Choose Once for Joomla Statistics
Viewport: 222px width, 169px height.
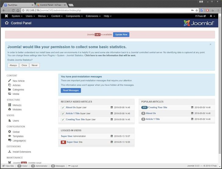(24, 65)
